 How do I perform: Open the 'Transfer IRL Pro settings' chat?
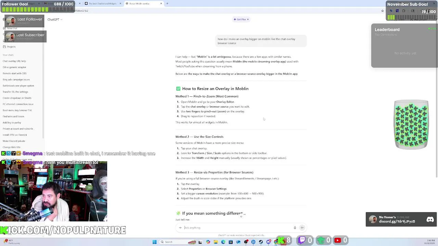[x=15, y=92]
